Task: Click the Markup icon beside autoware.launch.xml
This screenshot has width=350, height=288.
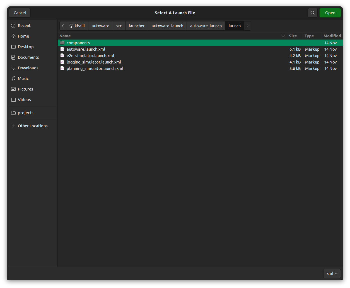Action: pyautogui.click(x=62, y=49)
